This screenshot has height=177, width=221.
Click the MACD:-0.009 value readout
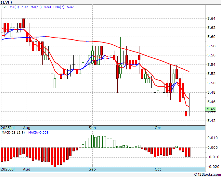point(38,133)
